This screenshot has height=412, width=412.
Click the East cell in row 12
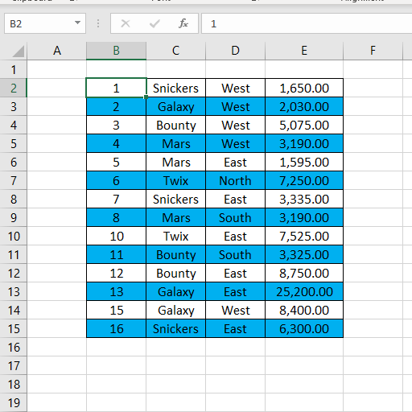click(x=235, y=273)
